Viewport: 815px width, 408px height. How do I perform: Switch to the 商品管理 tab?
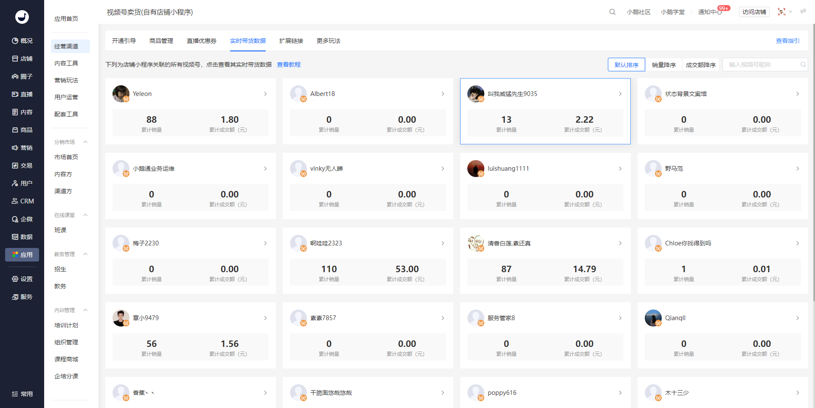tap(161, 41)
